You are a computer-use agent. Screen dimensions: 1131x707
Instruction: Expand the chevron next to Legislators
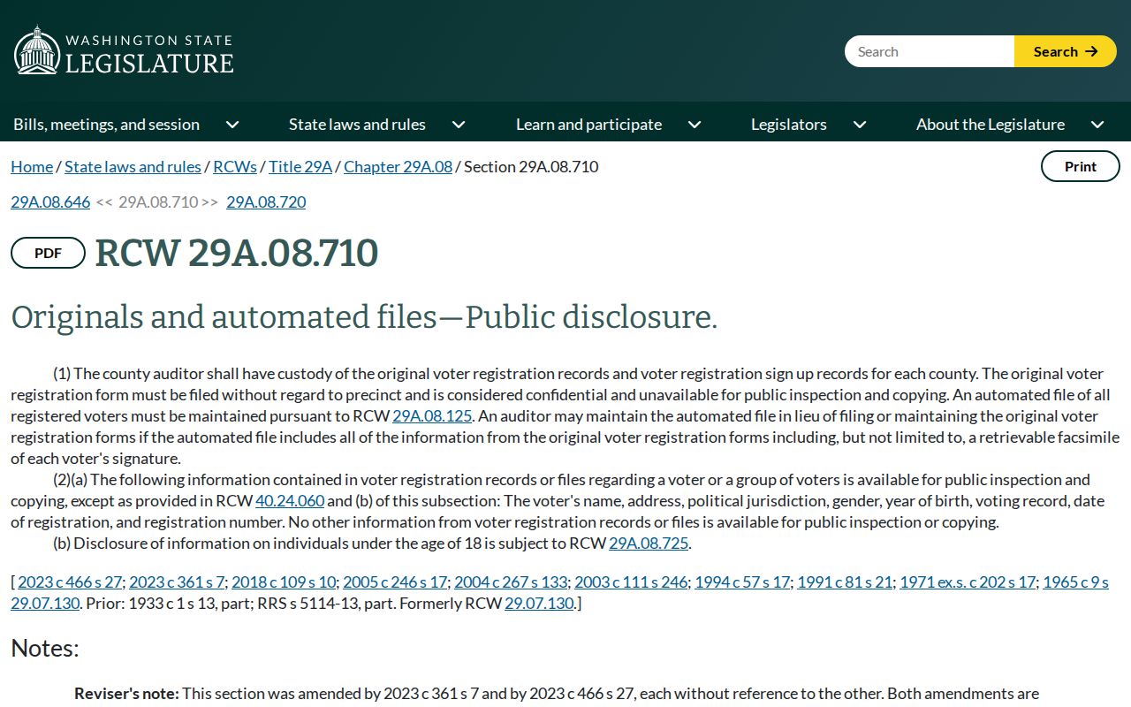(x=860, y=125)
